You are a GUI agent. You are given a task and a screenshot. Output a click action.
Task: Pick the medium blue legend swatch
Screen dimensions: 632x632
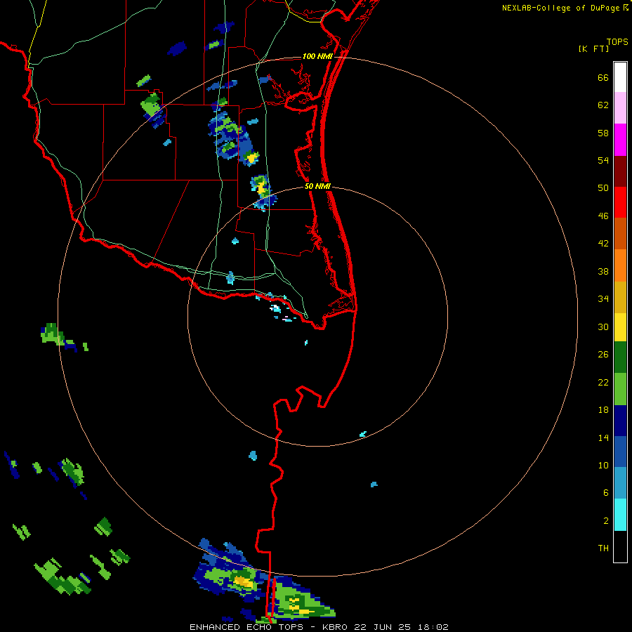(620, 452)
